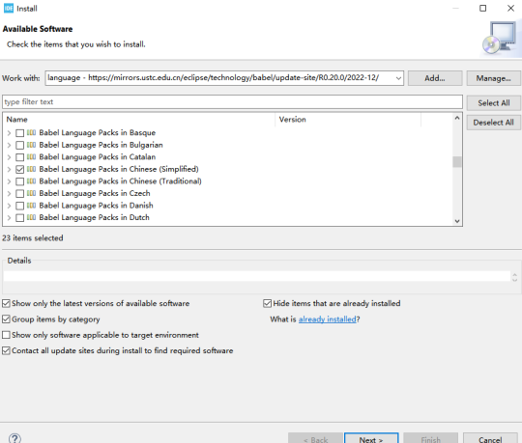Screen dimensions: 522x443
Task: Select Babel Language Packs in Czech row
Action: [x=95, y=193]
